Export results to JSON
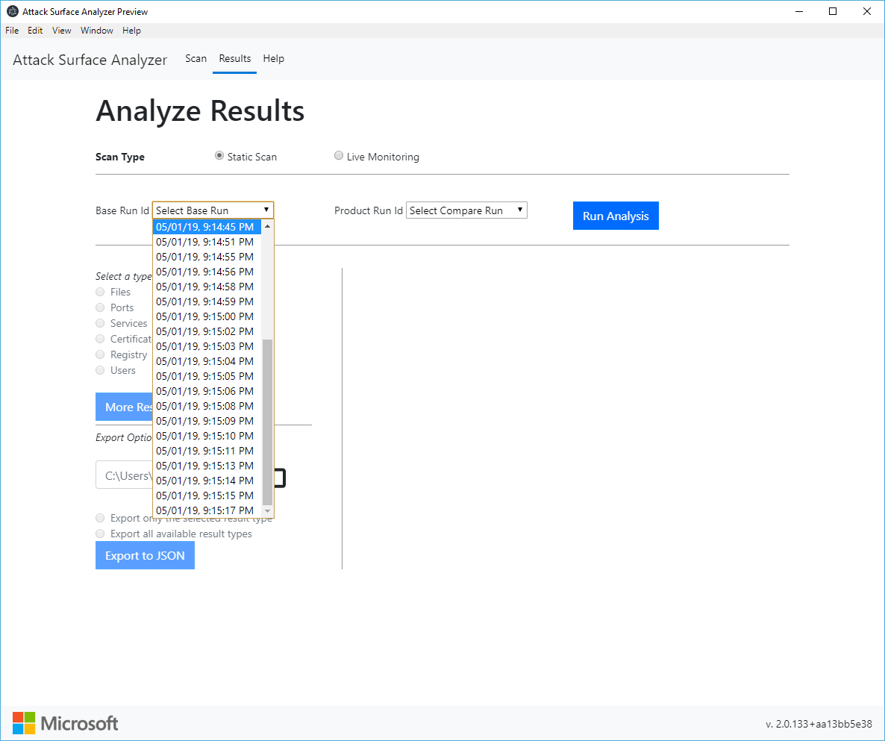 [x=145, y=555]
